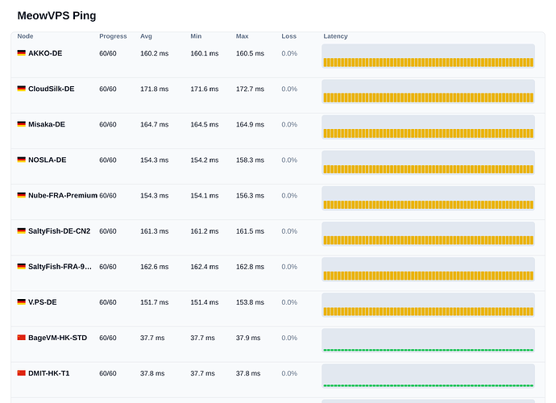This screenshot has height=403, width=556.
Task: Click the Progress column header
Action: [113, 36]
